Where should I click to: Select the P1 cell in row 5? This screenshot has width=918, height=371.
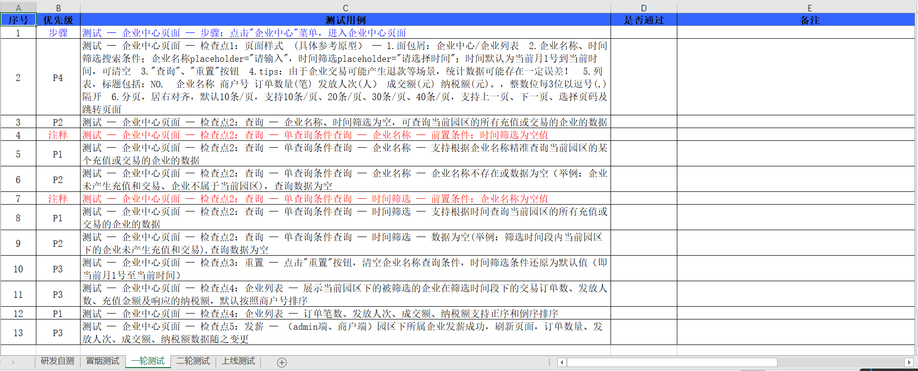click(x=58, y=154)
